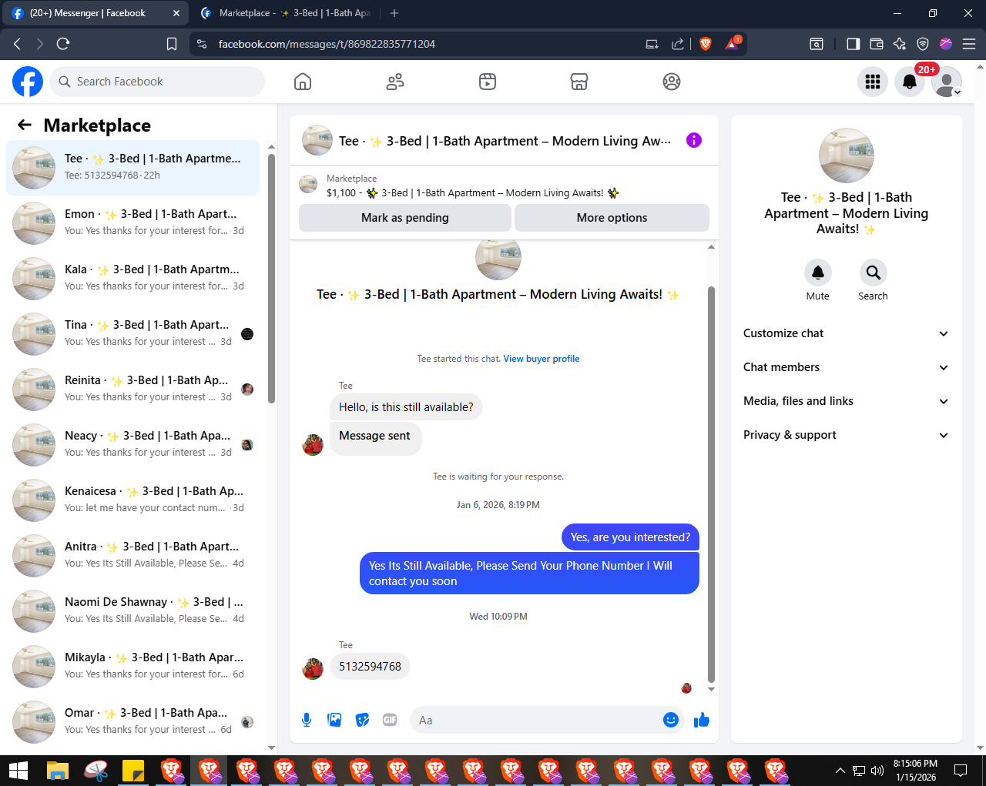Viewport: 986px width, 786px height.
Task: Search within the conversation
Action: click(x=873, y=273)
